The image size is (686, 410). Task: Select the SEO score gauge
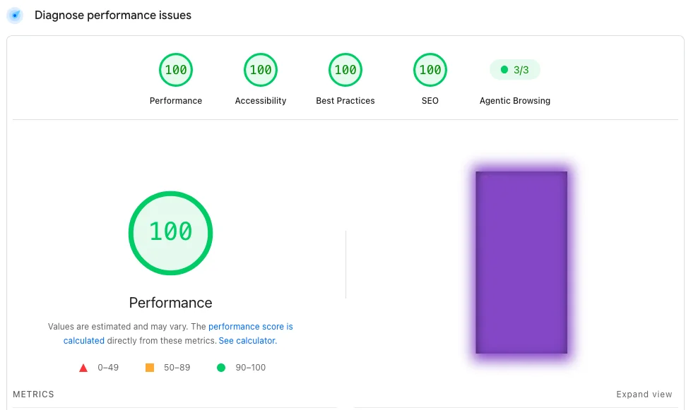coord(430,70)
